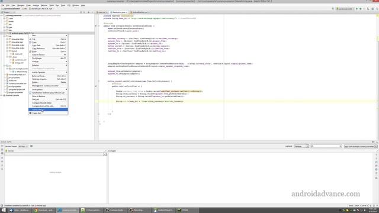Open the Help menu
Viewport: 379px width, 213px height.
coord(83,5)
